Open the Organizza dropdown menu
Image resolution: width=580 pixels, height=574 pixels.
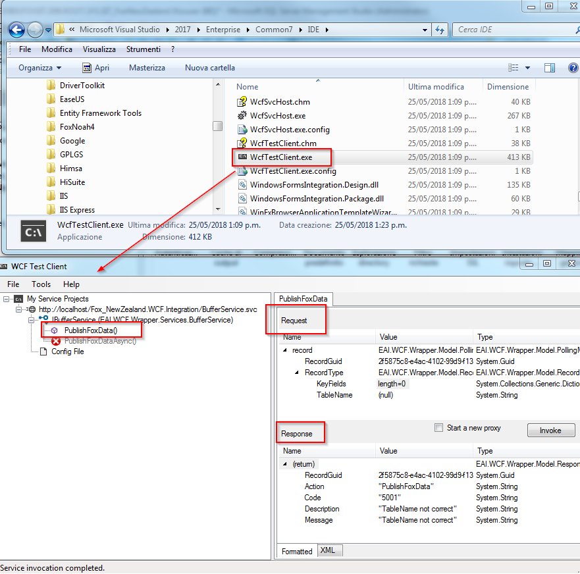pos(40,68)
